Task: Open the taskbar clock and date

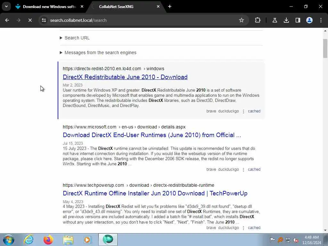Action: (311, 240)
